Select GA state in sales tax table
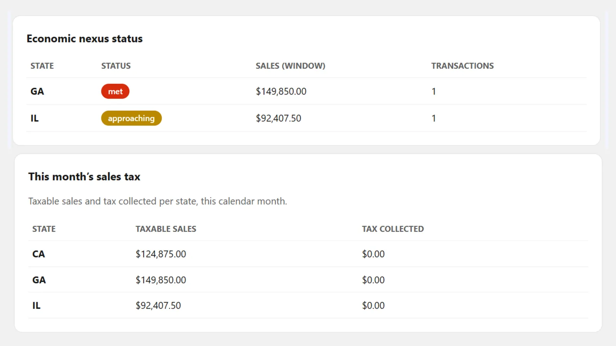Screen dimensions: 616x346 39,280
